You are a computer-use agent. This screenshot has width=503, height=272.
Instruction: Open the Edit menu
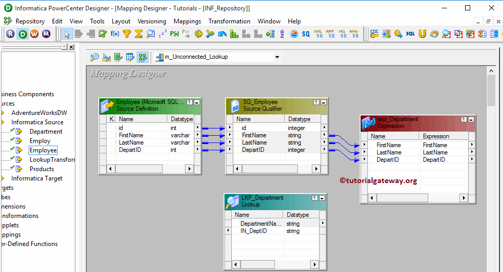coord(57,21)
